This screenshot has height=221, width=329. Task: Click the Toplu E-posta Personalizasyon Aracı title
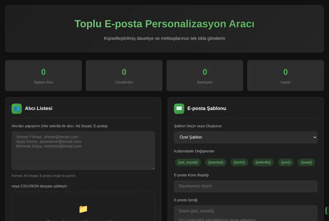[x=164, y=24]
